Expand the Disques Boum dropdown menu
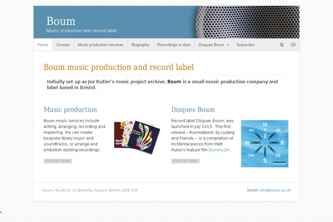This screenshot has height=222, width=333. (214, 45)
